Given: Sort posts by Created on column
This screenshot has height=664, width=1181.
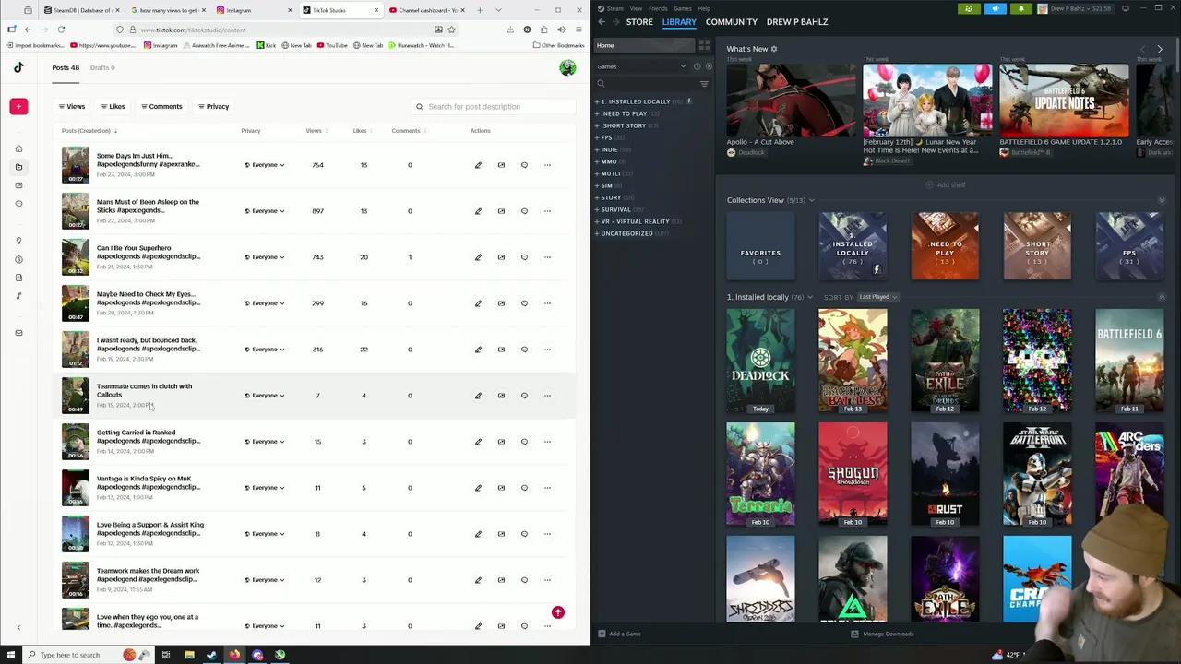Looking at the screenshot, I should 89,131.
